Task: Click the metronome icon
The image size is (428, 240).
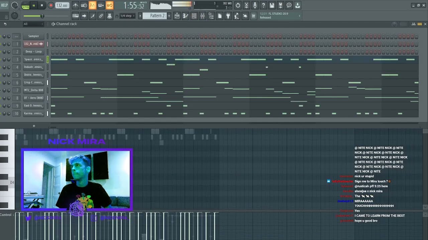Action: point(76,5)
